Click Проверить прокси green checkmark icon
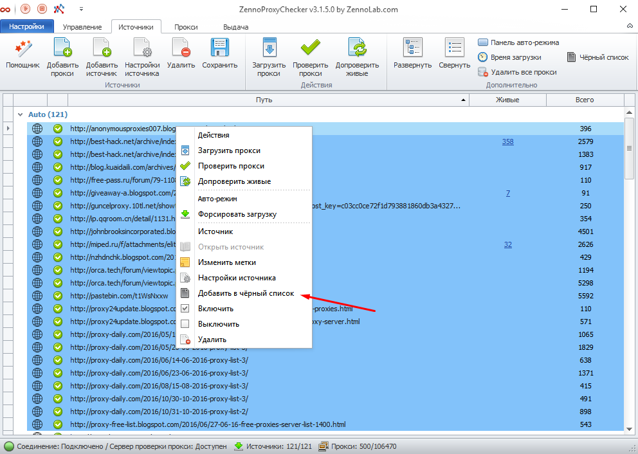This screenshot has height=454, width=638. (311, 49)
